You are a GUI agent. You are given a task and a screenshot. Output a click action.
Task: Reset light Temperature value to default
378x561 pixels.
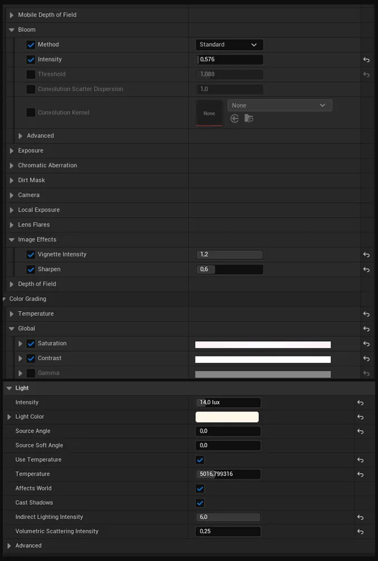click(x=361, y=475)
